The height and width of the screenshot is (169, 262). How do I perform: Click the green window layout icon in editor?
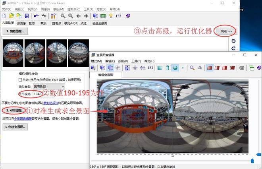251,68
